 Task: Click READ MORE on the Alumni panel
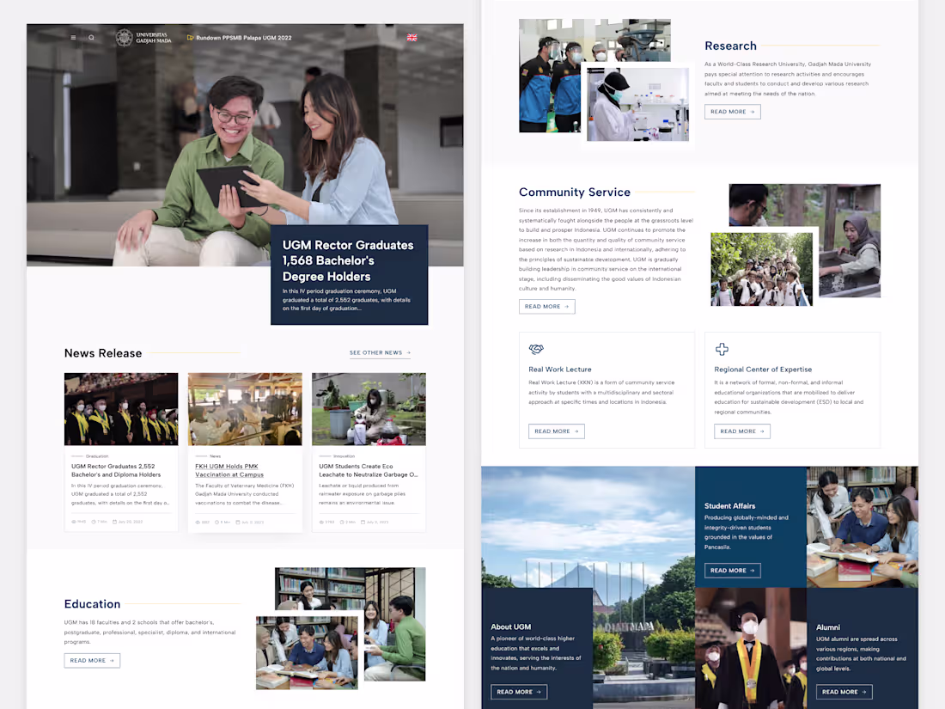pyautogui.click(x=844, y=692)
